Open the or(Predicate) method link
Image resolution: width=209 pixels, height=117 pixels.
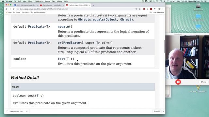click(x=85, y=43)
